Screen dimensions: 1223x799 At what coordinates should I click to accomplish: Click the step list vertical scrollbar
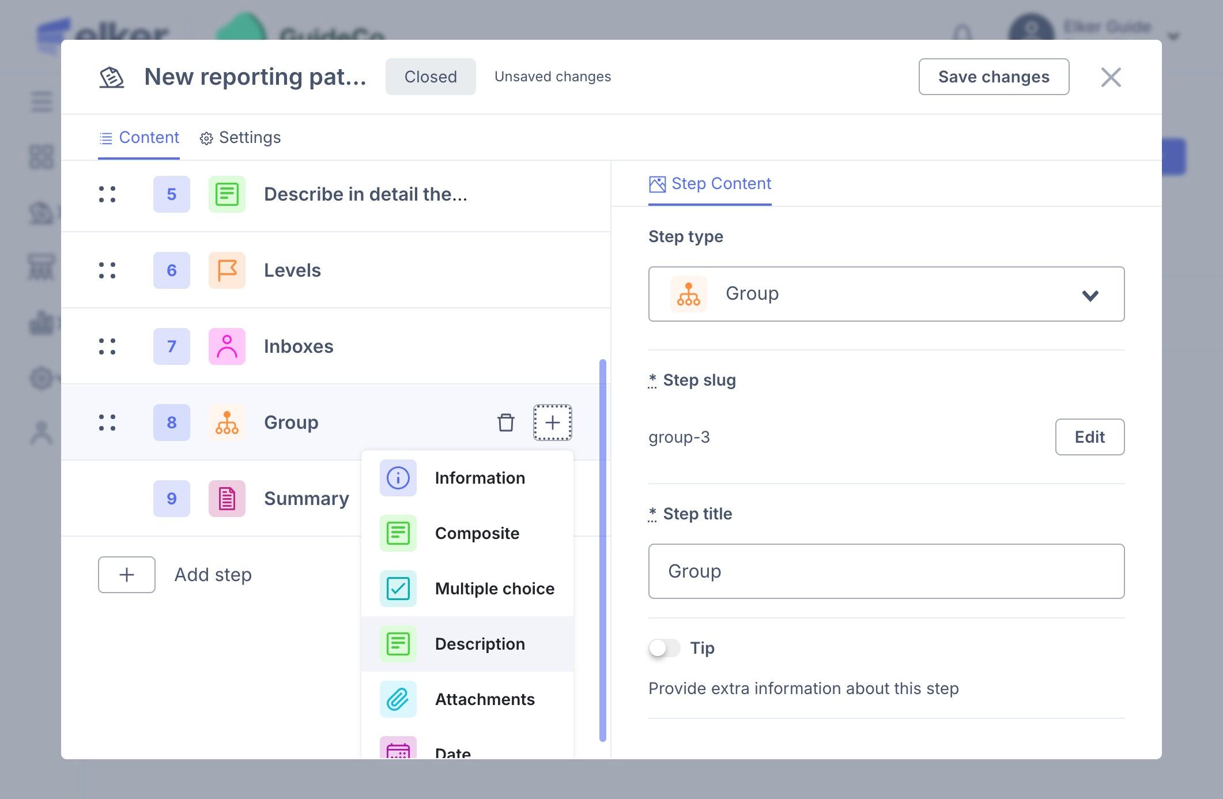click(603, 548)
